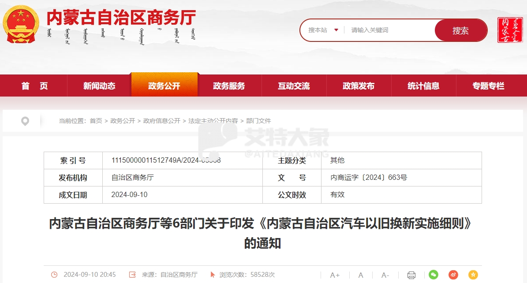This screenshot has height=283, width=527.
Task: Click the national emblem logo
Action: pyautogui.click(x=21, y=24)
